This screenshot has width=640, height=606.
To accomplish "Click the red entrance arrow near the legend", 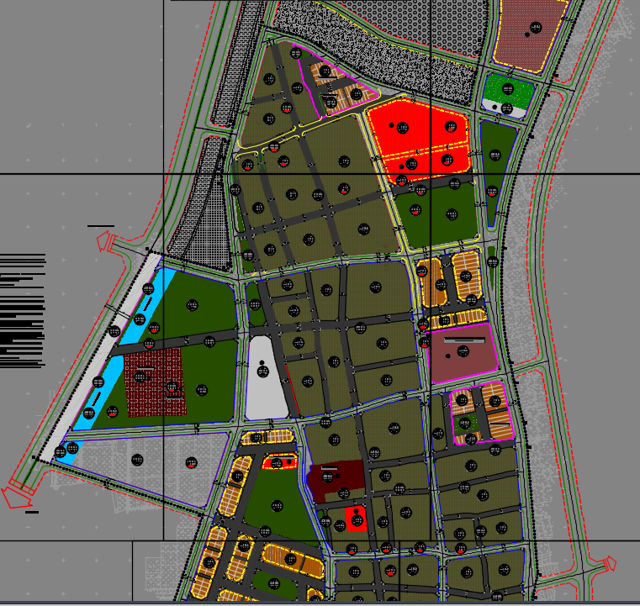I will pos(107,243).
